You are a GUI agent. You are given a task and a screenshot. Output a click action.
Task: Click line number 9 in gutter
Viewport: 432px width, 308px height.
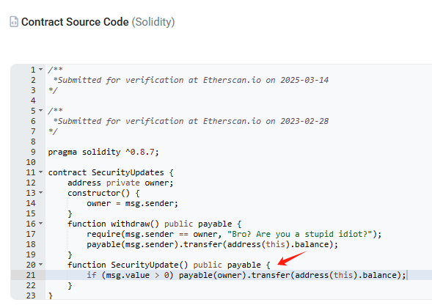33,152
